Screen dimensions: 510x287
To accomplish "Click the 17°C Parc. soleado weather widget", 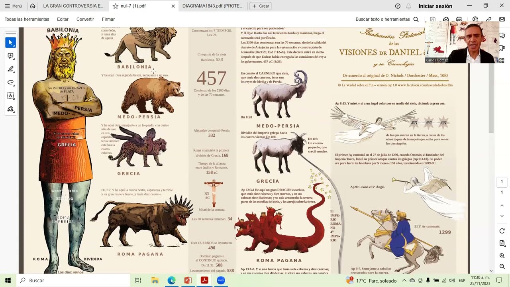I will pos(371,280).
